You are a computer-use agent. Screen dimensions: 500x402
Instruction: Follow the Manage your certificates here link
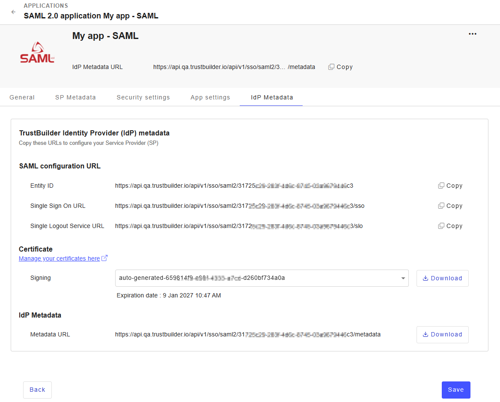click(59, 258)
